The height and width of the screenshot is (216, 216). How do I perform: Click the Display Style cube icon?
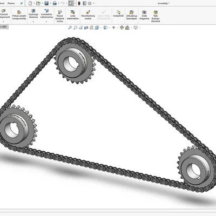tap(105, 28)
